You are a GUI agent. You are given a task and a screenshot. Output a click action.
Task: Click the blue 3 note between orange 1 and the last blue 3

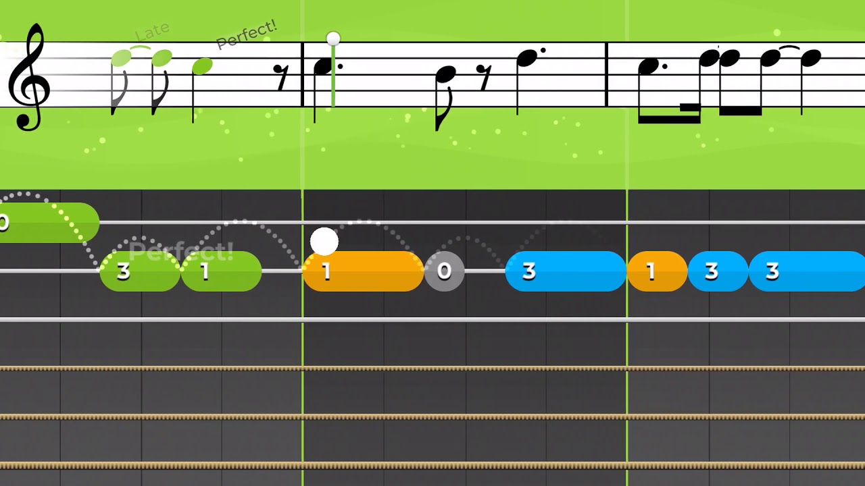(x=718, y=271)
